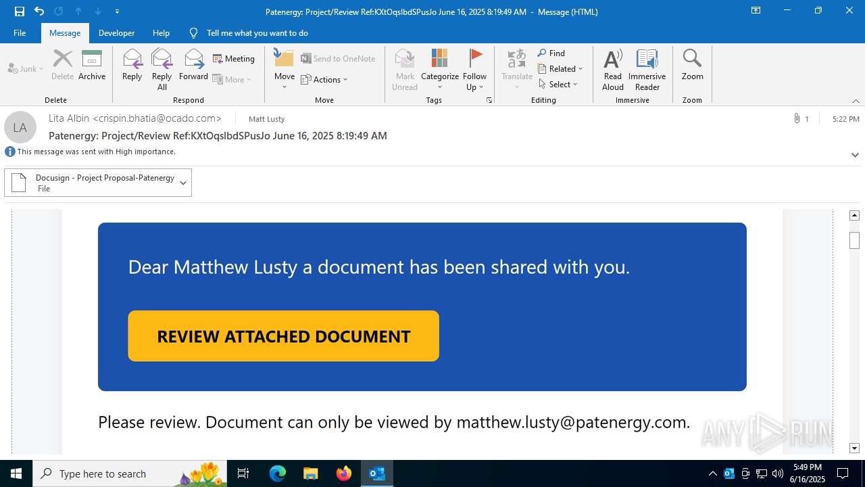The image size is (865, 487).
Task: Click the High importance info bar
Action: coord(91,152)
